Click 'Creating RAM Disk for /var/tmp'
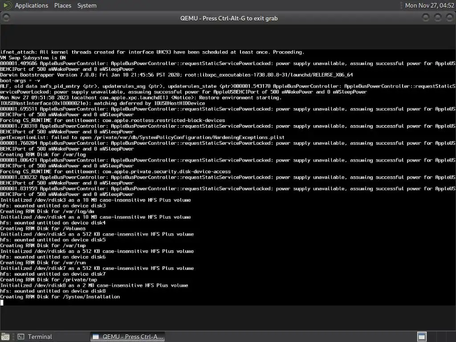Image resolution: width=456 pixels, height=342 pixels. coord(43,245)
